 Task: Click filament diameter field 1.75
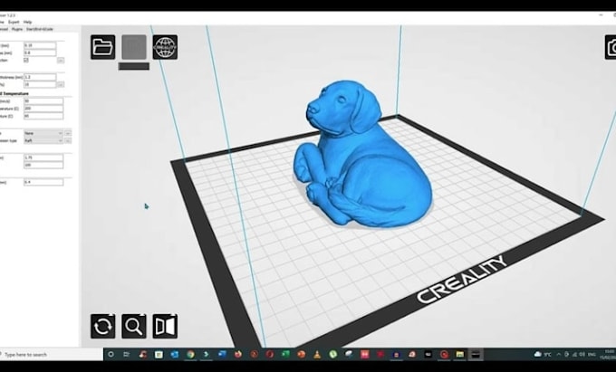click(43, 157)
